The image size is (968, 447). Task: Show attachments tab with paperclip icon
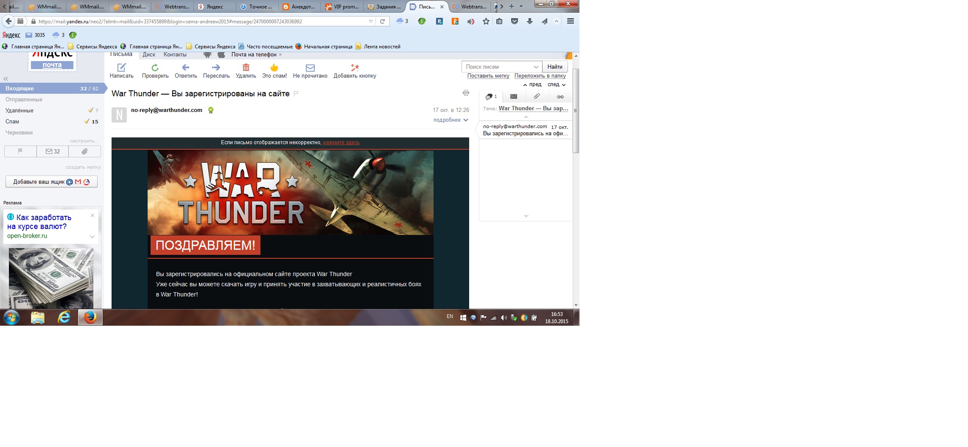coord(537,97)
